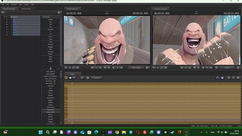Select the 'mad' control in the list
242x136 pixels.
[50, 88]
